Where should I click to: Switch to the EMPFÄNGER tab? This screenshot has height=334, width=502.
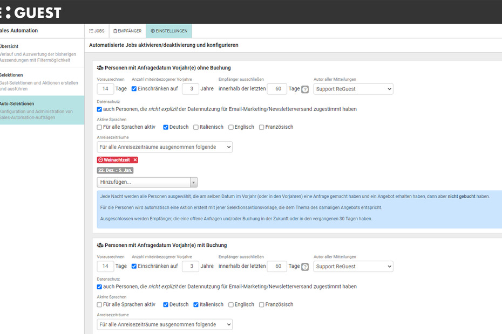[127, 31]
